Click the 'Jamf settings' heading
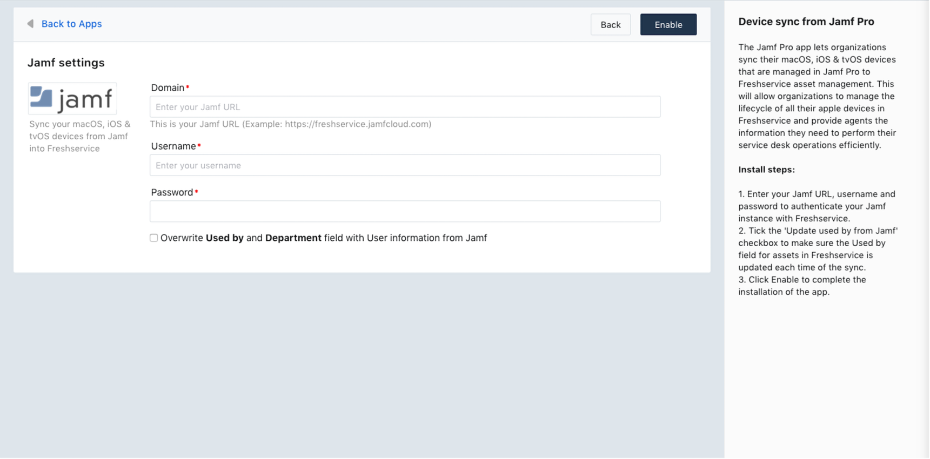Screen dimensions: 930x459 point(66,63)
